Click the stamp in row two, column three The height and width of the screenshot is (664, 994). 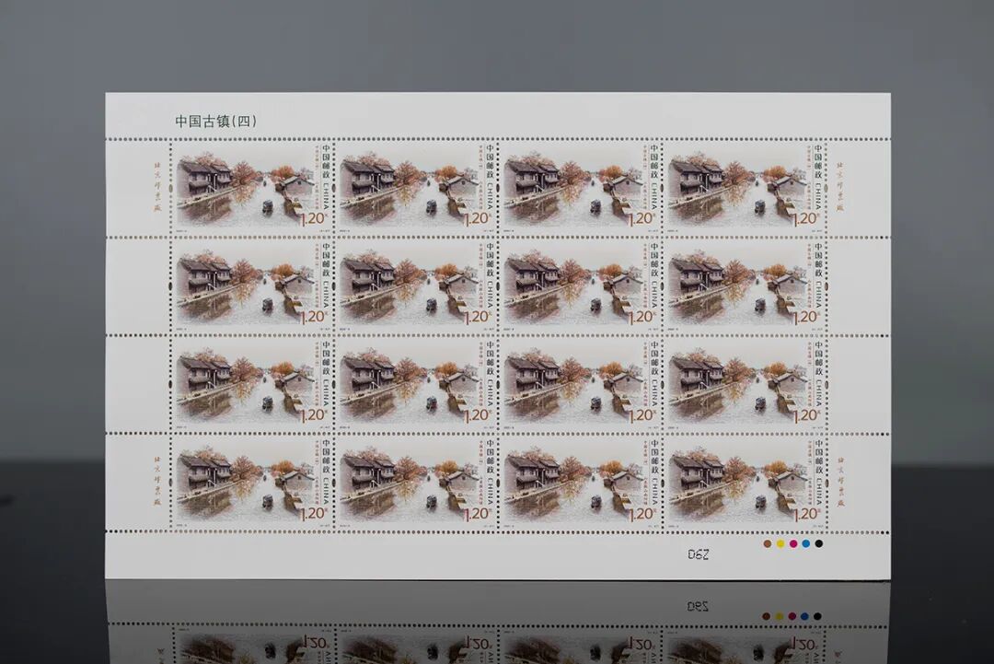[582, 285]
